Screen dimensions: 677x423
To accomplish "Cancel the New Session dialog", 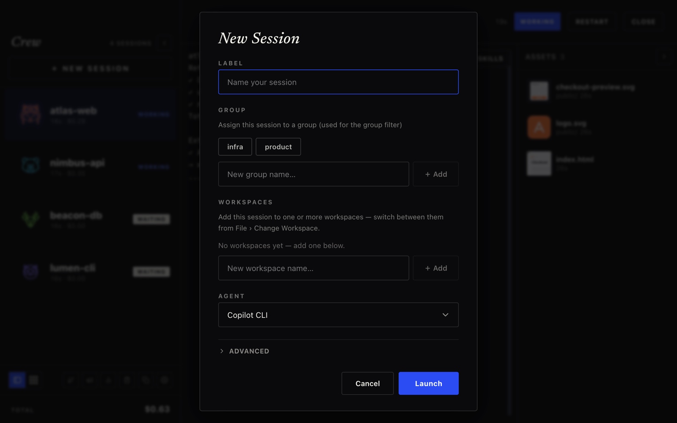I will click(367, 383).
